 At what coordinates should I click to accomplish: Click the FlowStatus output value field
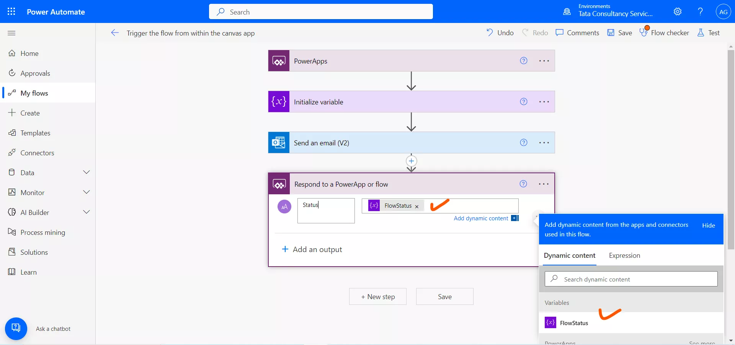click(440, 206)
